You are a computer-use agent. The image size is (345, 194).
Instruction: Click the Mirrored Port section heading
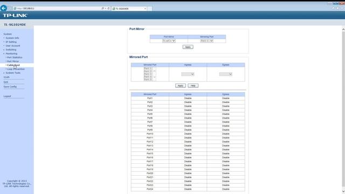[x=139, y=57]
